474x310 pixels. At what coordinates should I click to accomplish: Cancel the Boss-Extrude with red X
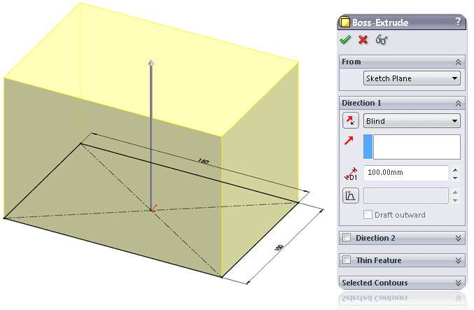[363, 40]
